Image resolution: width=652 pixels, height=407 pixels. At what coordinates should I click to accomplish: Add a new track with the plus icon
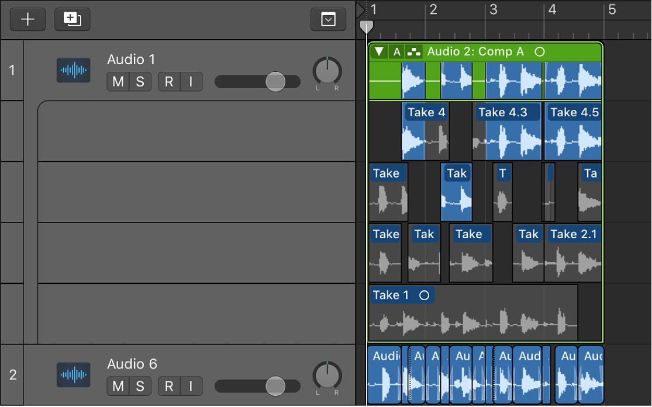pos(27,19)
